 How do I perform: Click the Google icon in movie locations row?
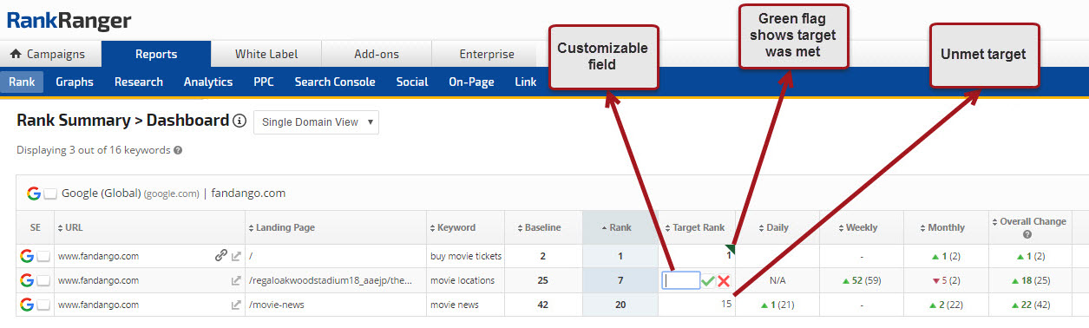[x=27, y=280]
